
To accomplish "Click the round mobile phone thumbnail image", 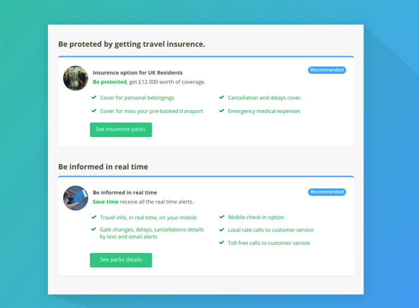I will pyautogui.click(x=76, y=198).
